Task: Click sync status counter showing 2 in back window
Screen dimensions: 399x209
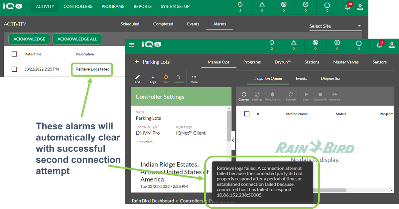Action: click(x=240, y=7)
